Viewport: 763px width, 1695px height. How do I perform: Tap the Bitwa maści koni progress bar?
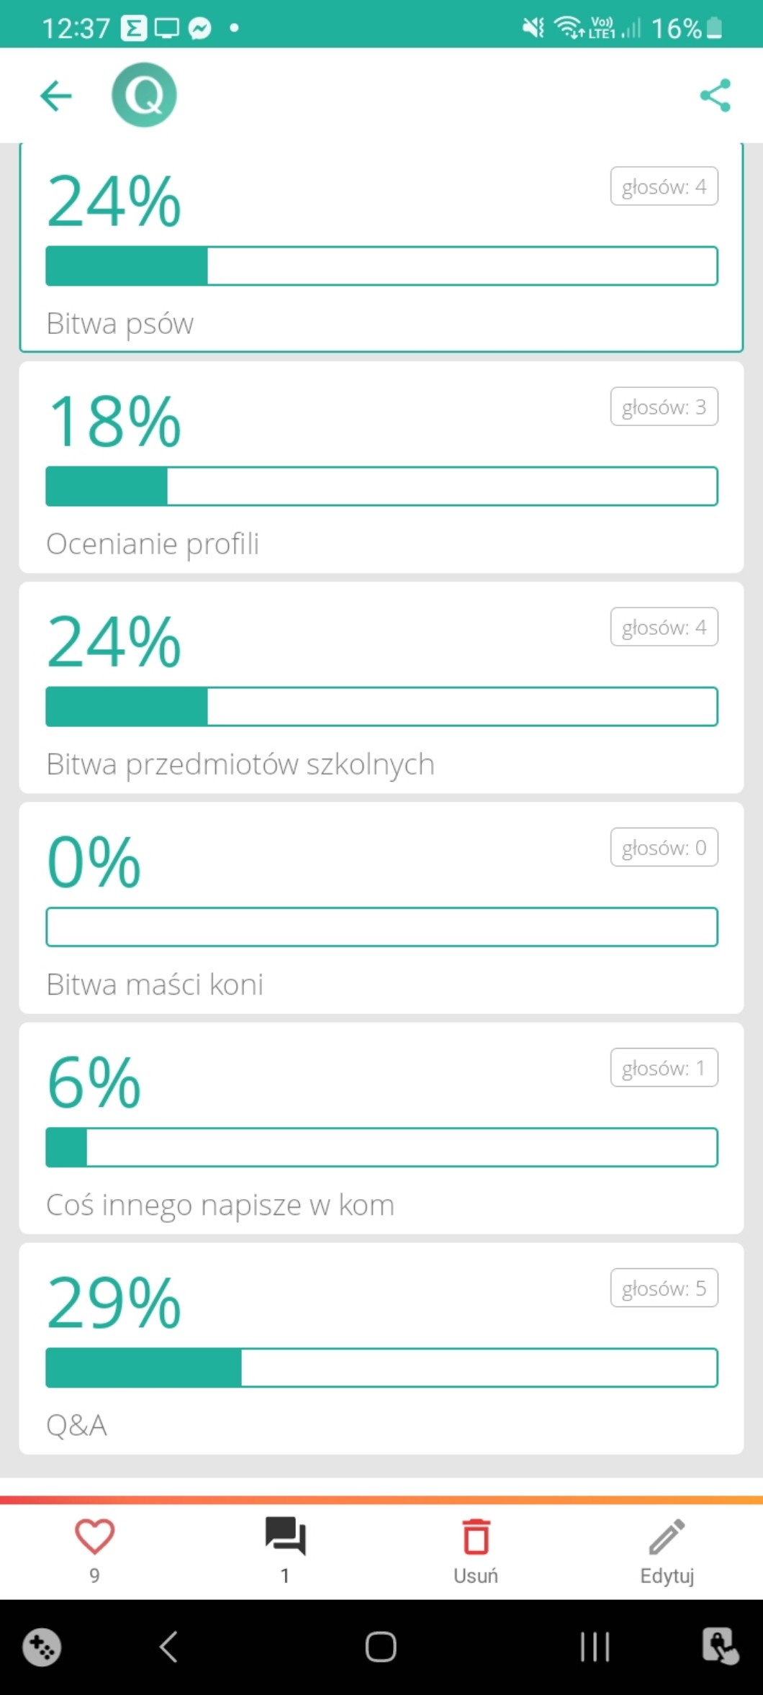(381, 927)
